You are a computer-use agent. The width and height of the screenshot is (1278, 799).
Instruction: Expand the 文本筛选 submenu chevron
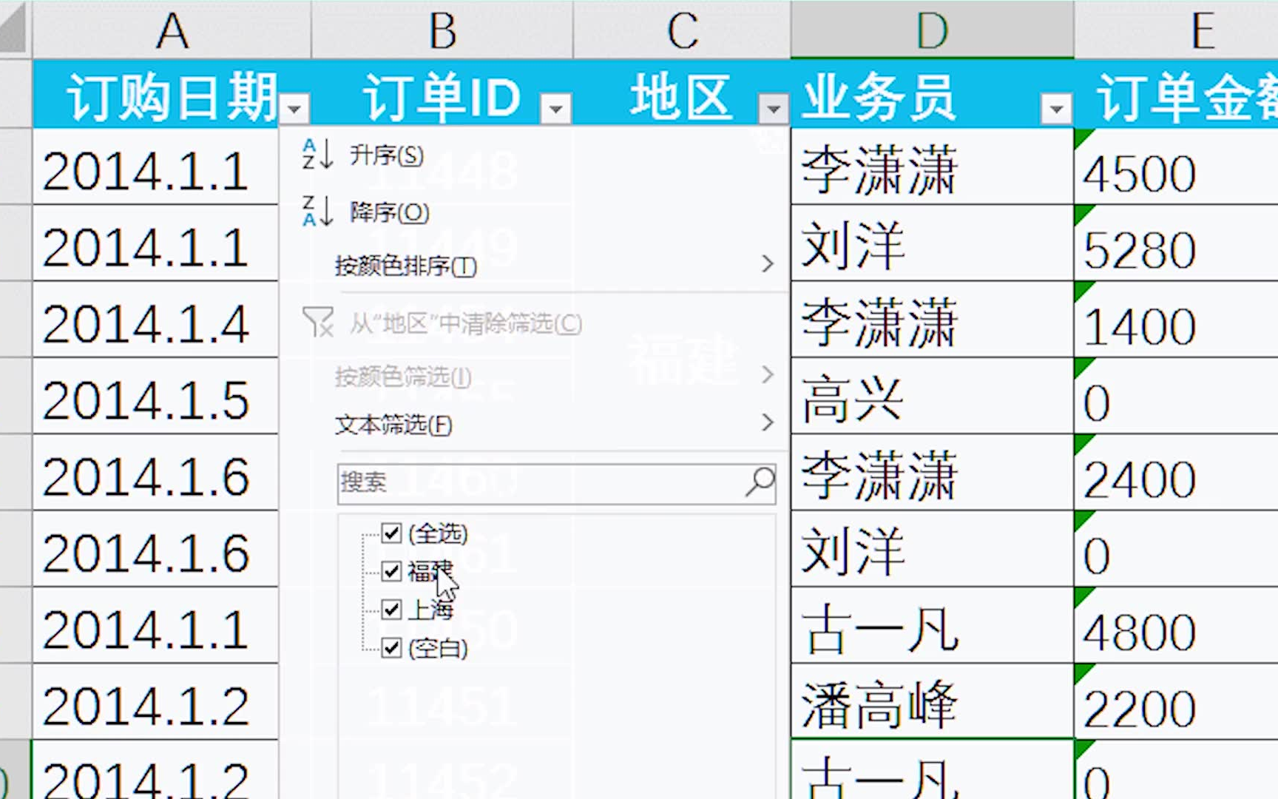[x=767, y=423]
